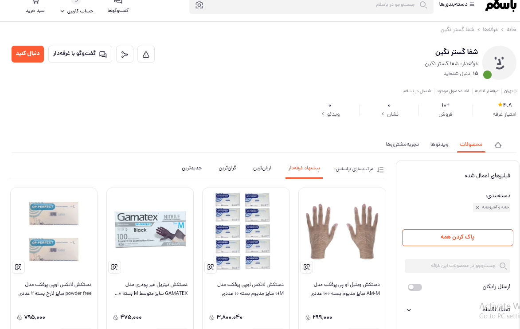Switch to the ویدئوها tab

(x=439, y=144)
